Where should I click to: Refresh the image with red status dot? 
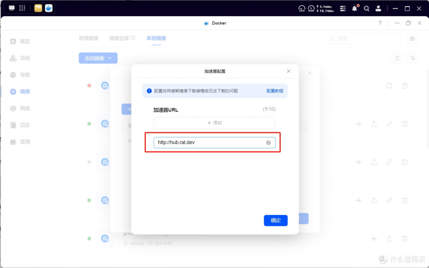point(389,86)
